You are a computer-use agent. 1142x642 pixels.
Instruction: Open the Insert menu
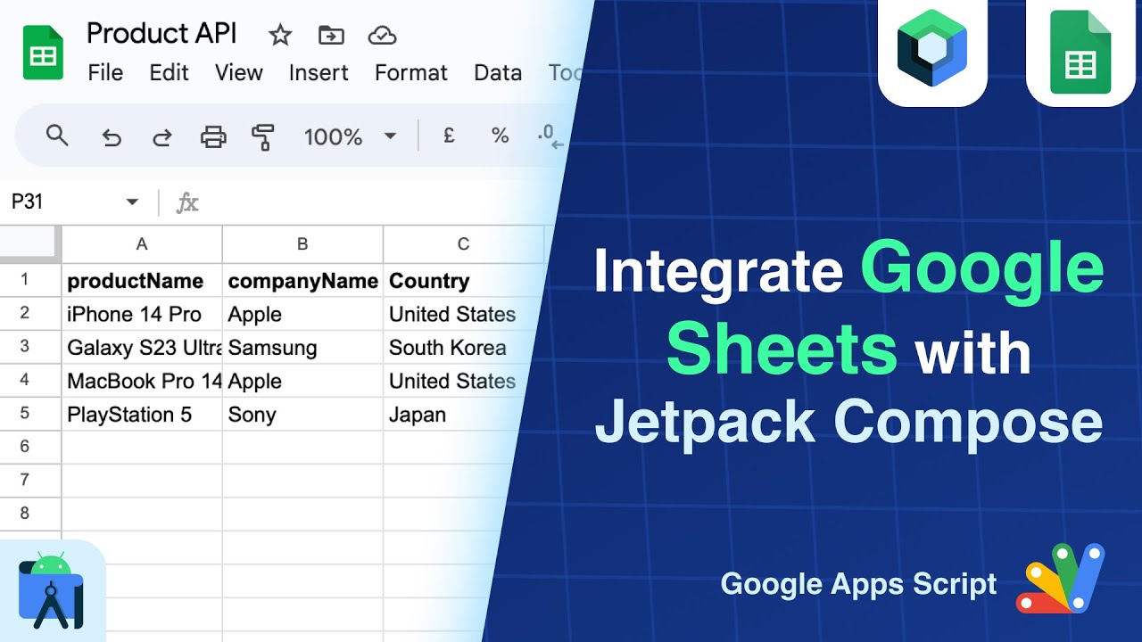pos(319,73)
